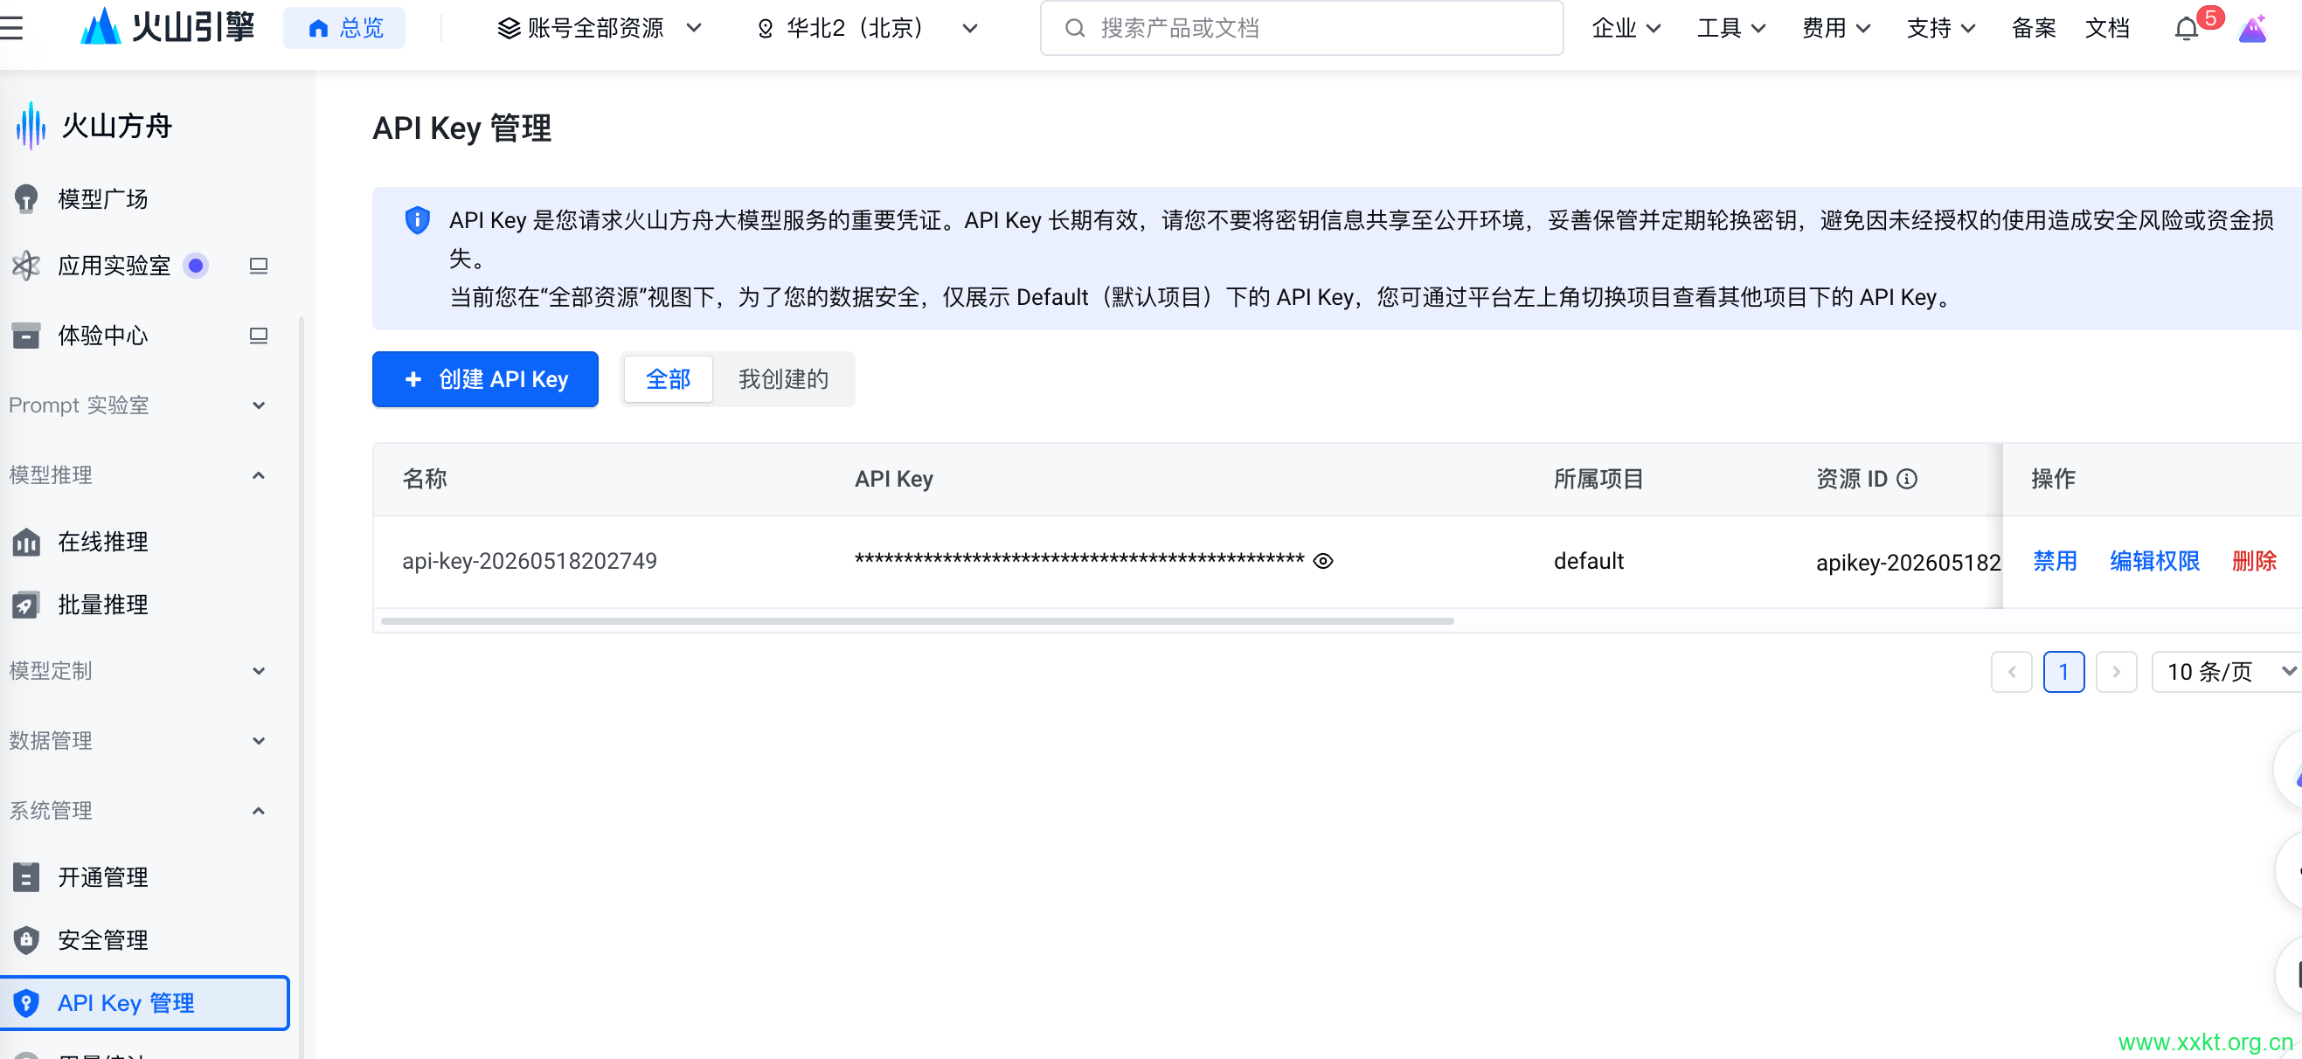The image size is (2302, 1059).
Task: Open 模型广场 lightbulb icon
Action: click(26, 198)
